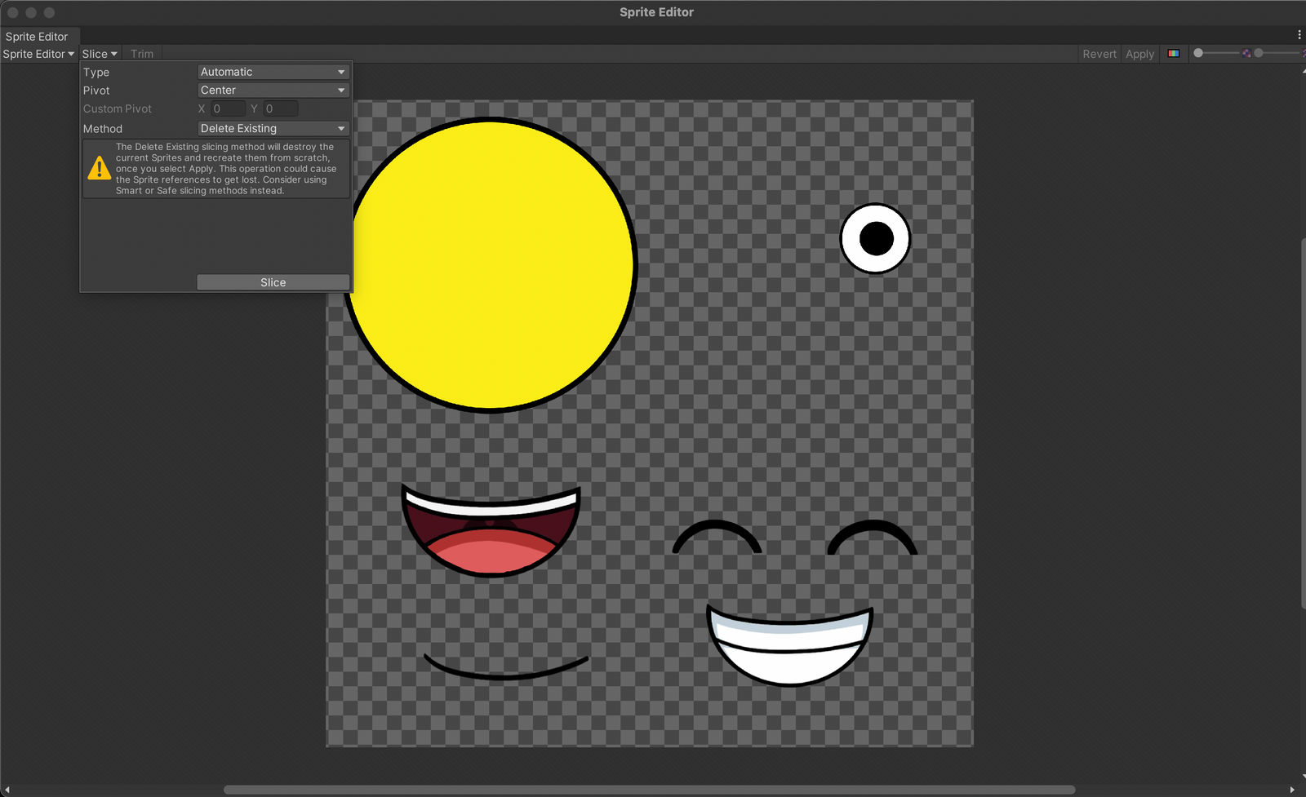Click the mipmap level slider handle

(x=1197, y=52)
